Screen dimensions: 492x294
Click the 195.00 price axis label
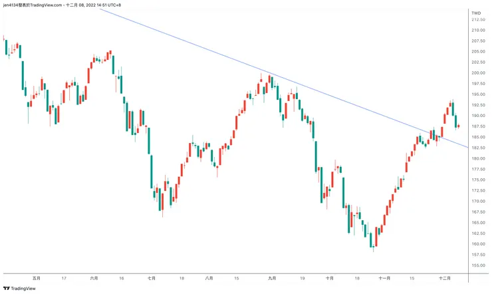click(478, 94)
